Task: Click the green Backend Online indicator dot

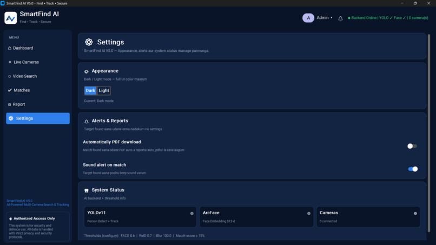Action: click(x=349, y=18)
